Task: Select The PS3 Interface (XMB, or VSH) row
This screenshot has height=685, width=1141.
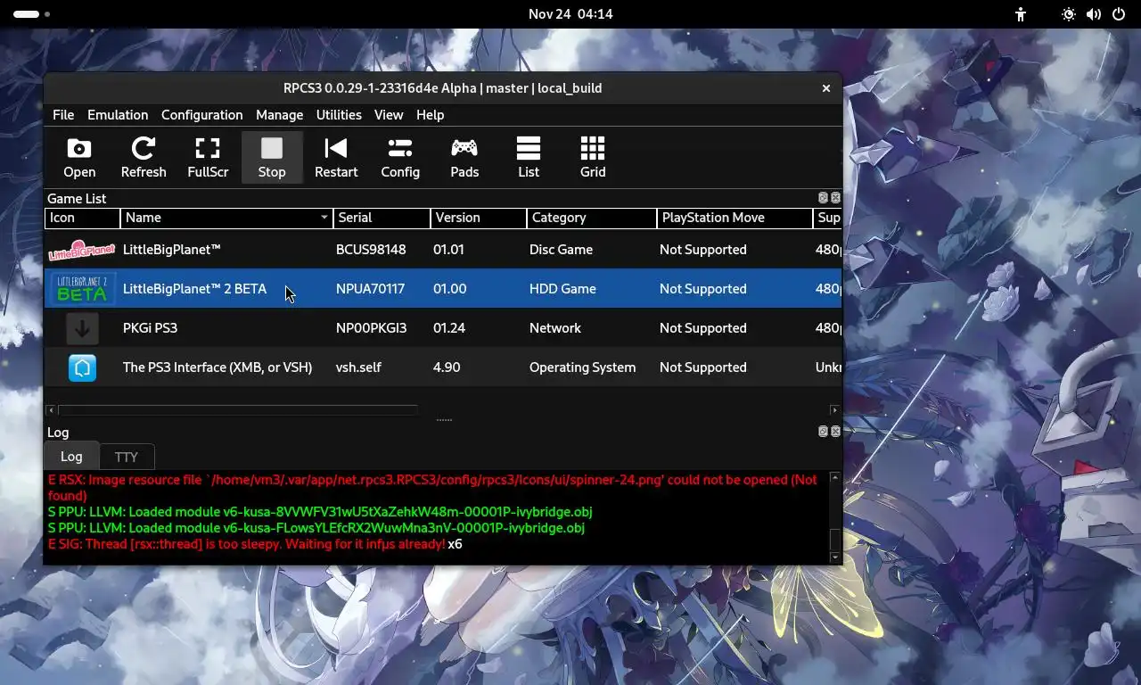Action: coord(443,367)
